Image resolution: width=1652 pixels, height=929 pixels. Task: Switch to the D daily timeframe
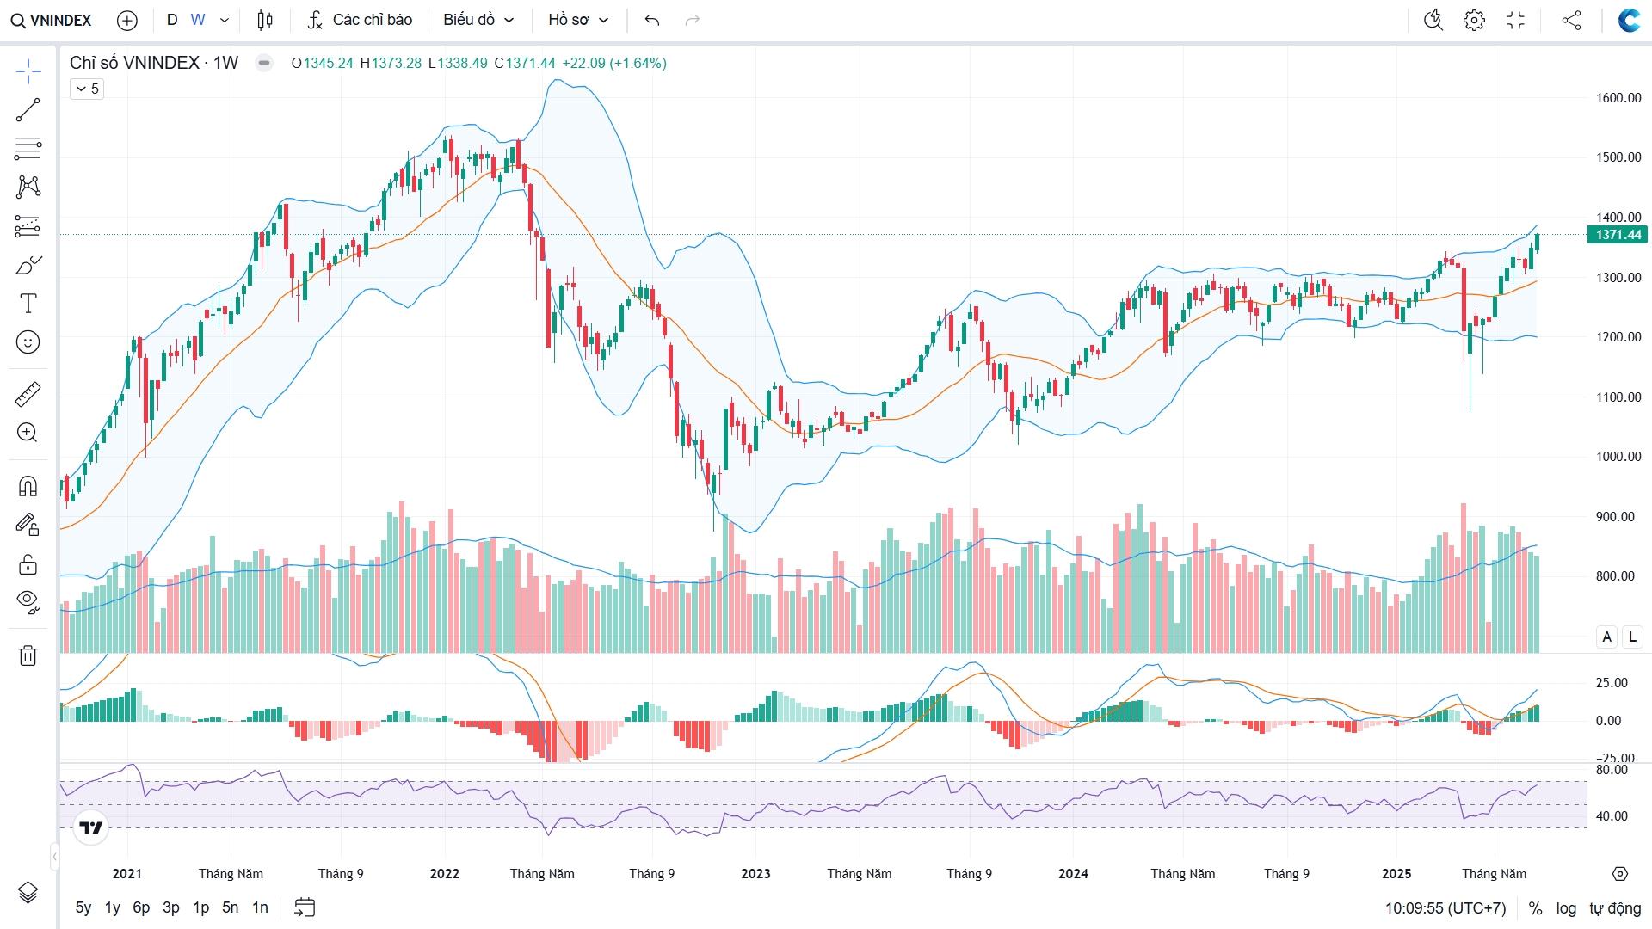(172, 20)
